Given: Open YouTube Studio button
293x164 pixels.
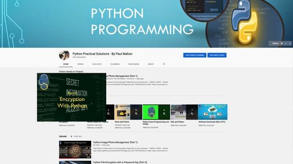Looking at the screenshot, I should click(x=217, y=55).
